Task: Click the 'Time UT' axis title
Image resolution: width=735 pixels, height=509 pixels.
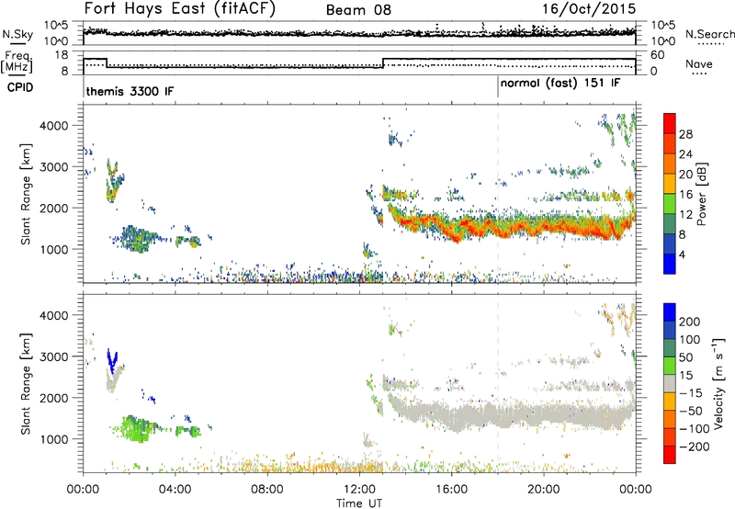Action: (359, 503)
